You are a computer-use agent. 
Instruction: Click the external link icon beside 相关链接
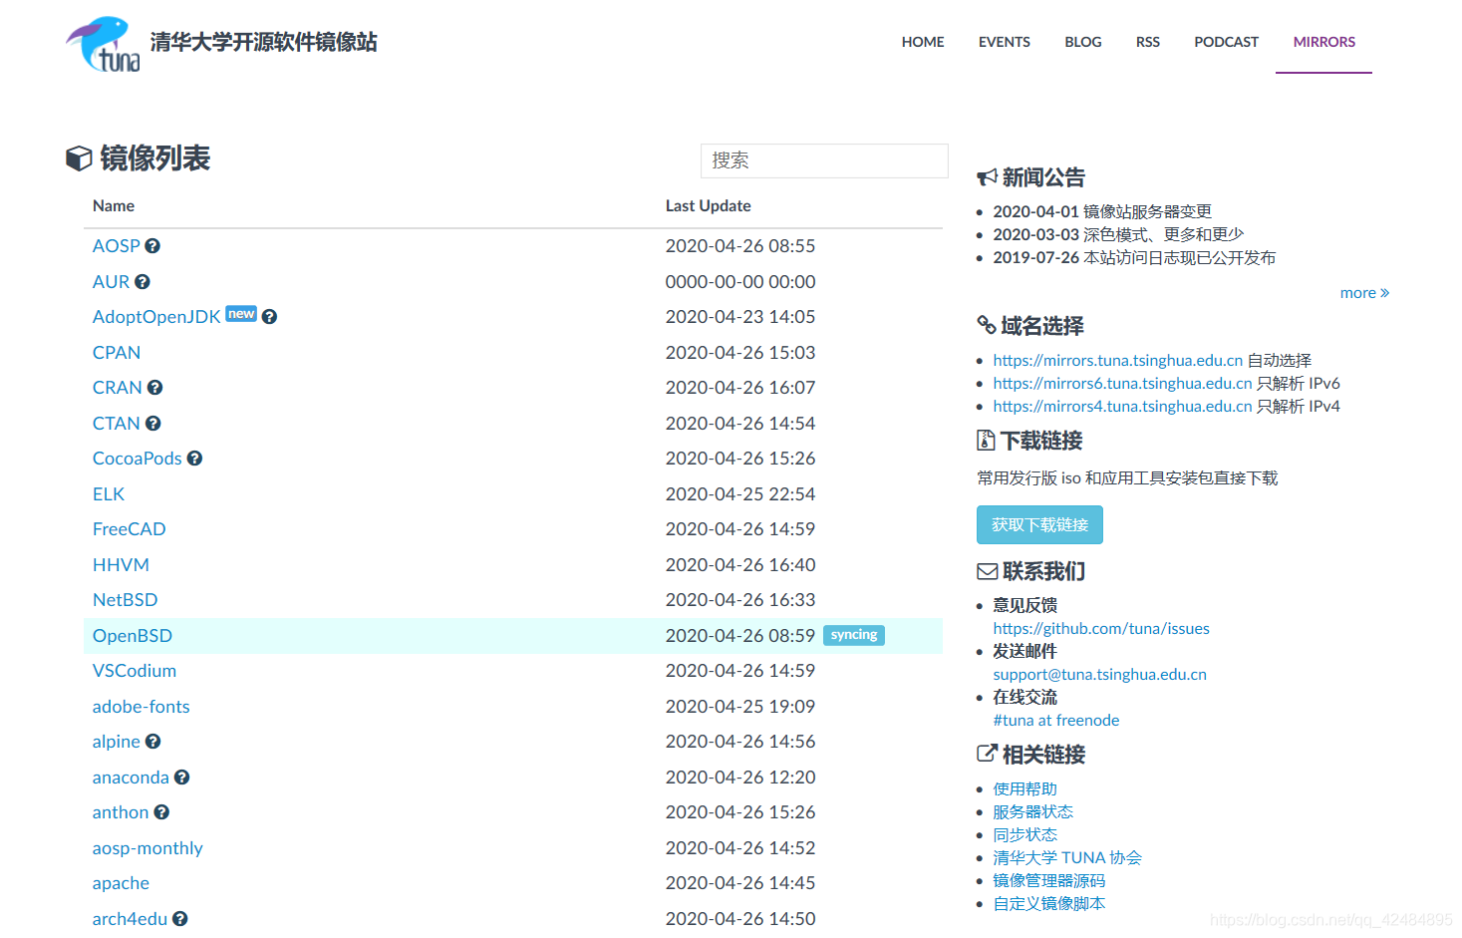[987, 754]
